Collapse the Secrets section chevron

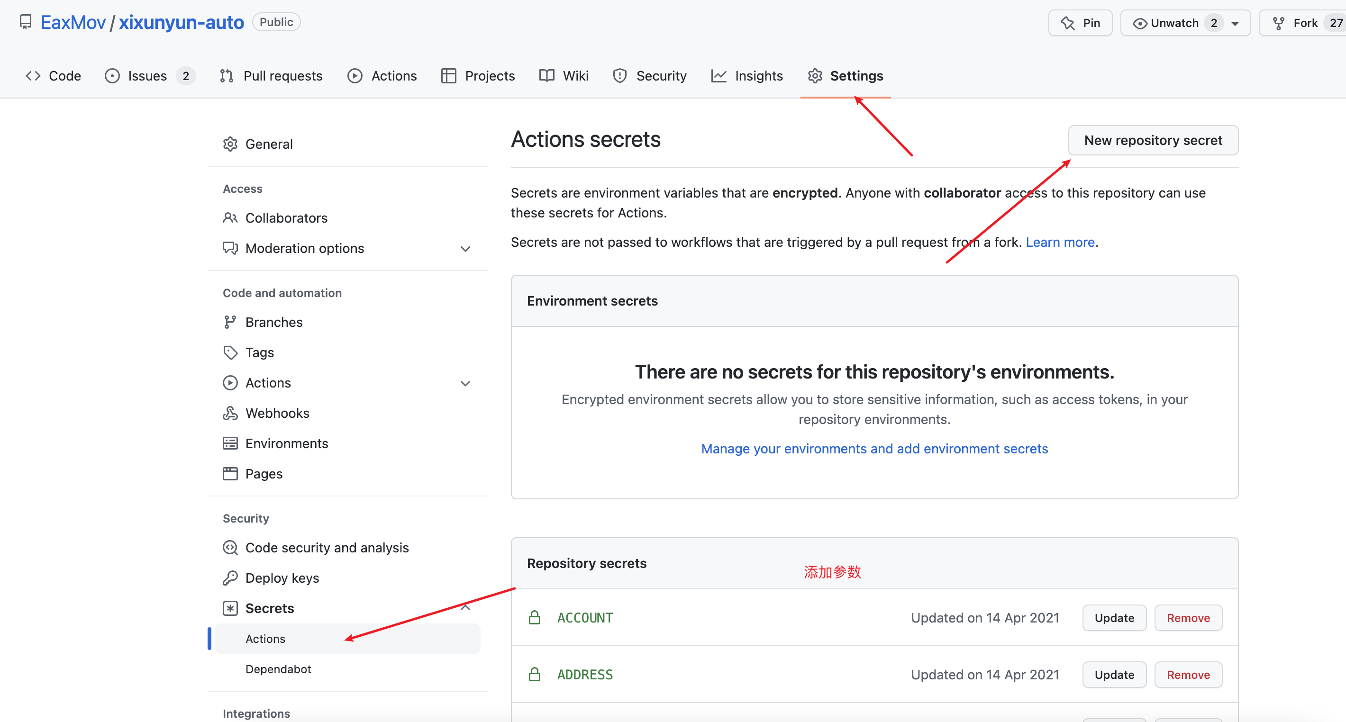coord(465,607)
